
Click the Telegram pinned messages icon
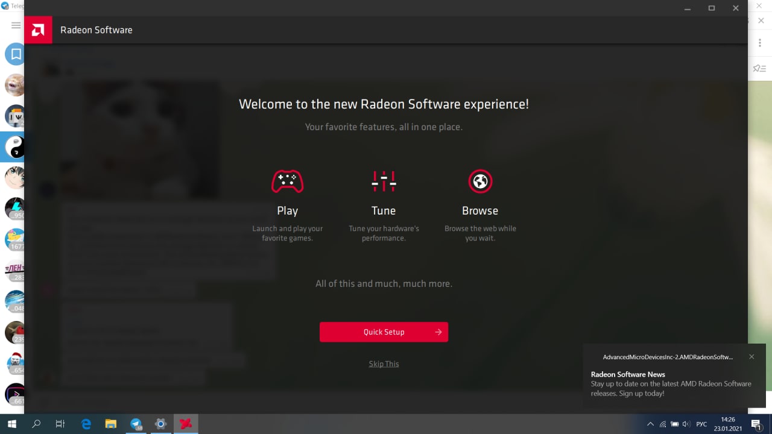pos(759,69)
